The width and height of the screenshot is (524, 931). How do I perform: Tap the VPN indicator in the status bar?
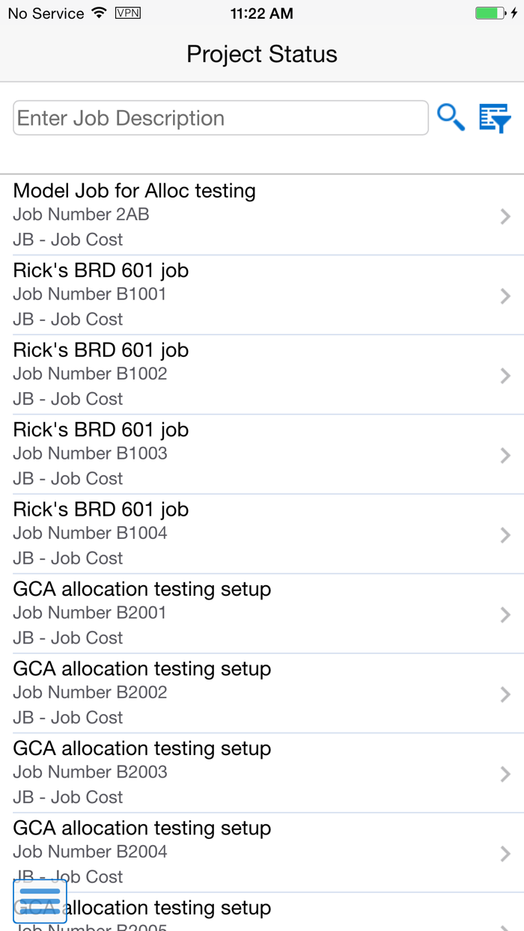127,13
